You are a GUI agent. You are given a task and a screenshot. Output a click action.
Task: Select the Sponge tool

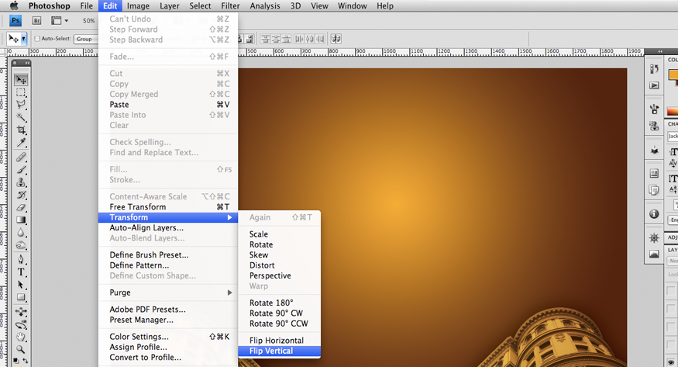pos(21,245)
